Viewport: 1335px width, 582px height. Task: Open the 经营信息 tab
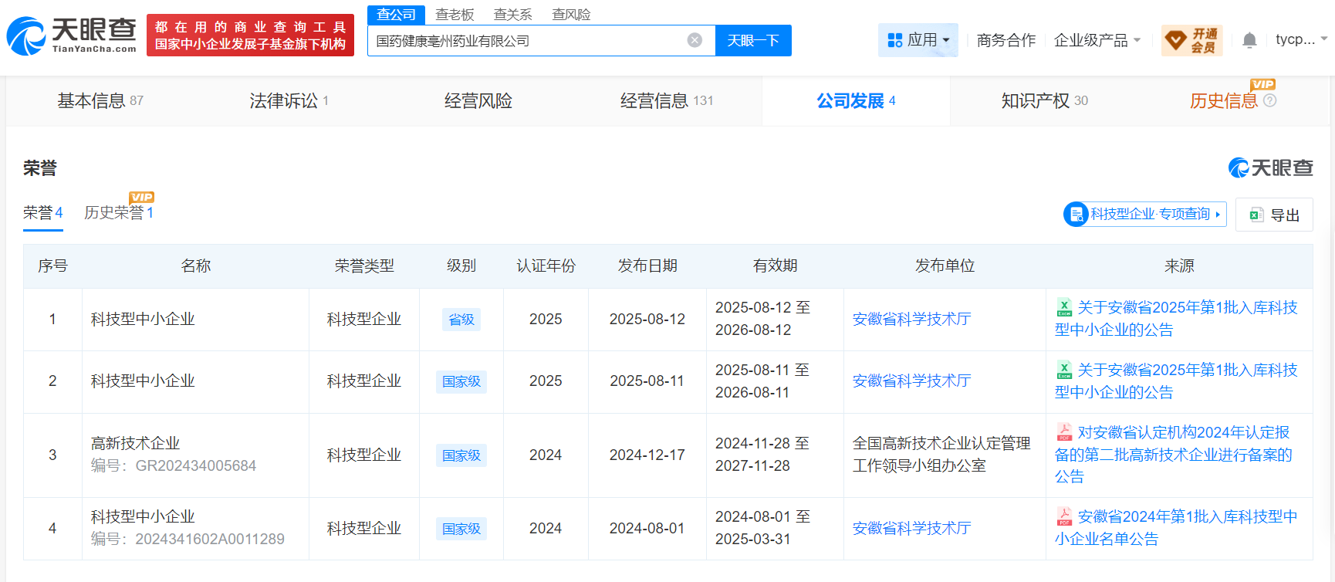point(666,101)
